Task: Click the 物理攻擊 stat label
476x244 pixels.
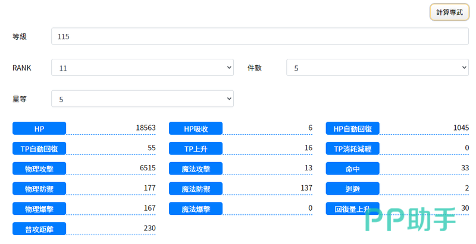Action: point(39,169)
